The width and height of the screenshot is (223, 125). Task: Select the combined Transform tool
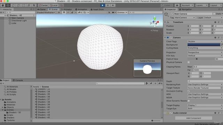pos(29,6)
